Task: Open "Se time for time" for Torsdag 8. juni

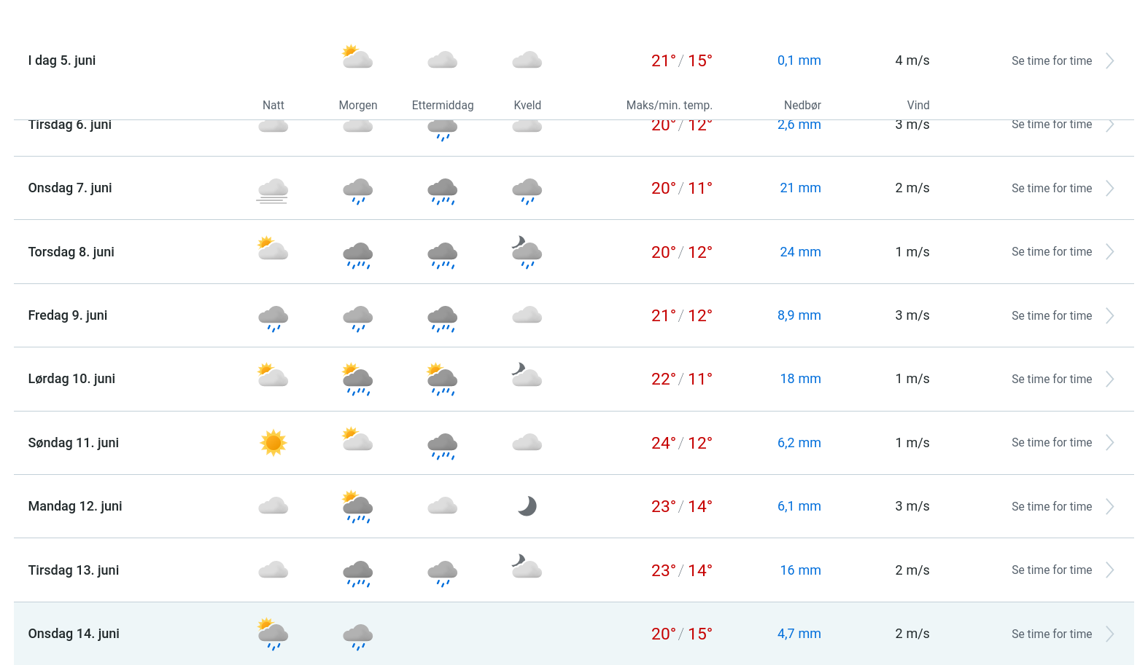Action: pos(1051,252)
